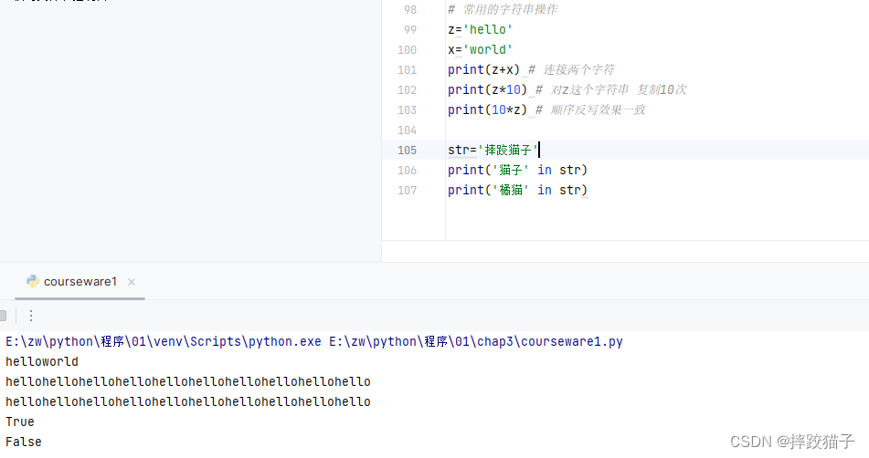Click the comment 顺序反写效果一致

tap(590, 109)
